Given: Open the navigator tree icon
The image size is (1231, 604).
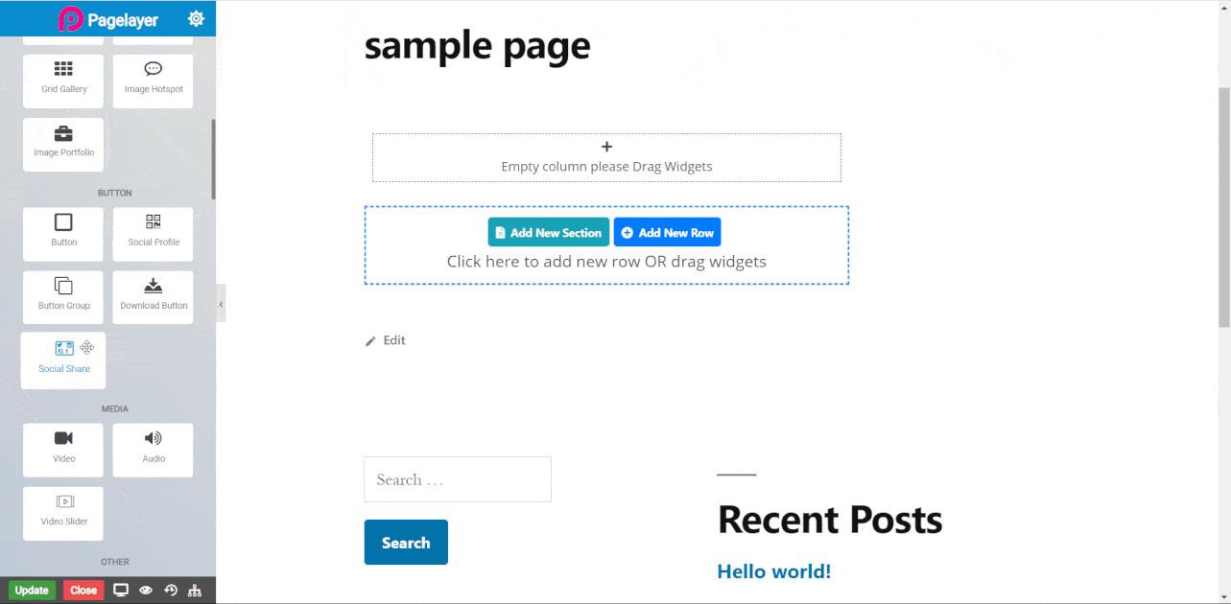Looking at the screenshot, I should [x=196, y=591].
